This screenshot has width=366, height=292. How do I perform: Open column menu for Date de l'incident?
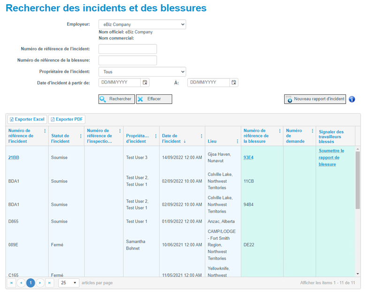point(201,136)
